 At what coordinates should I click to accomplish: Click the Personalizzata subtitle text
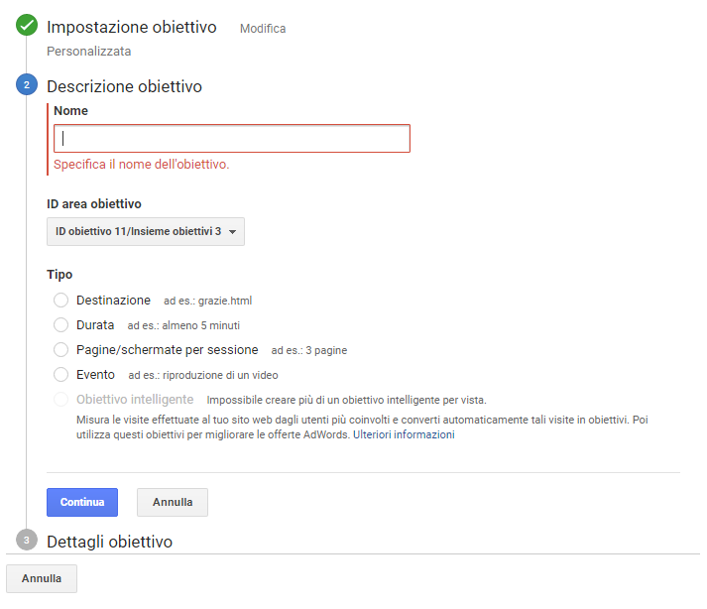(89, 52)
